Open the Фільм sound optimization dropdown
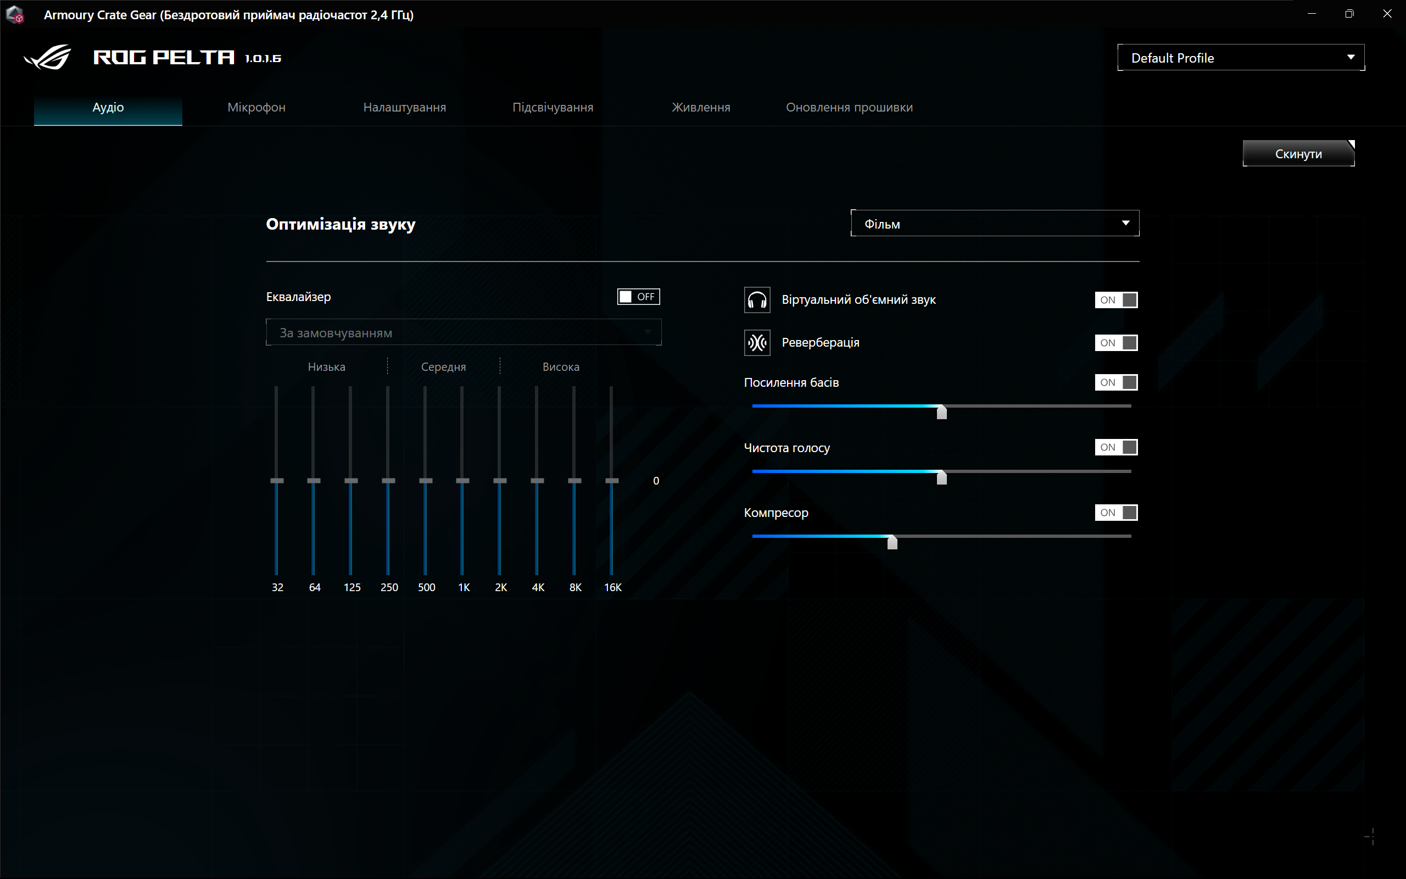 point(995,223)
